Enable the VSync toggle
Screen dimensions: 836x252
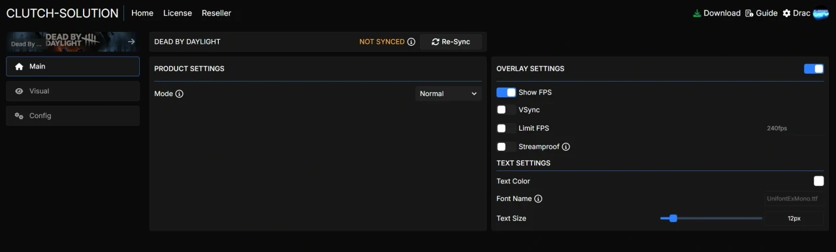pyautogui.click(x=506, y=110)
